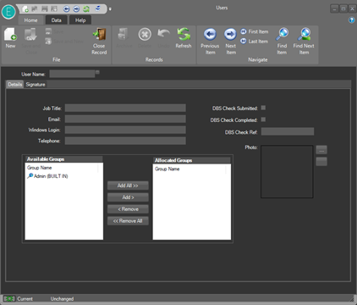Jump to First Item
This screenshot has width=357, height=305.
pos(255,31)
